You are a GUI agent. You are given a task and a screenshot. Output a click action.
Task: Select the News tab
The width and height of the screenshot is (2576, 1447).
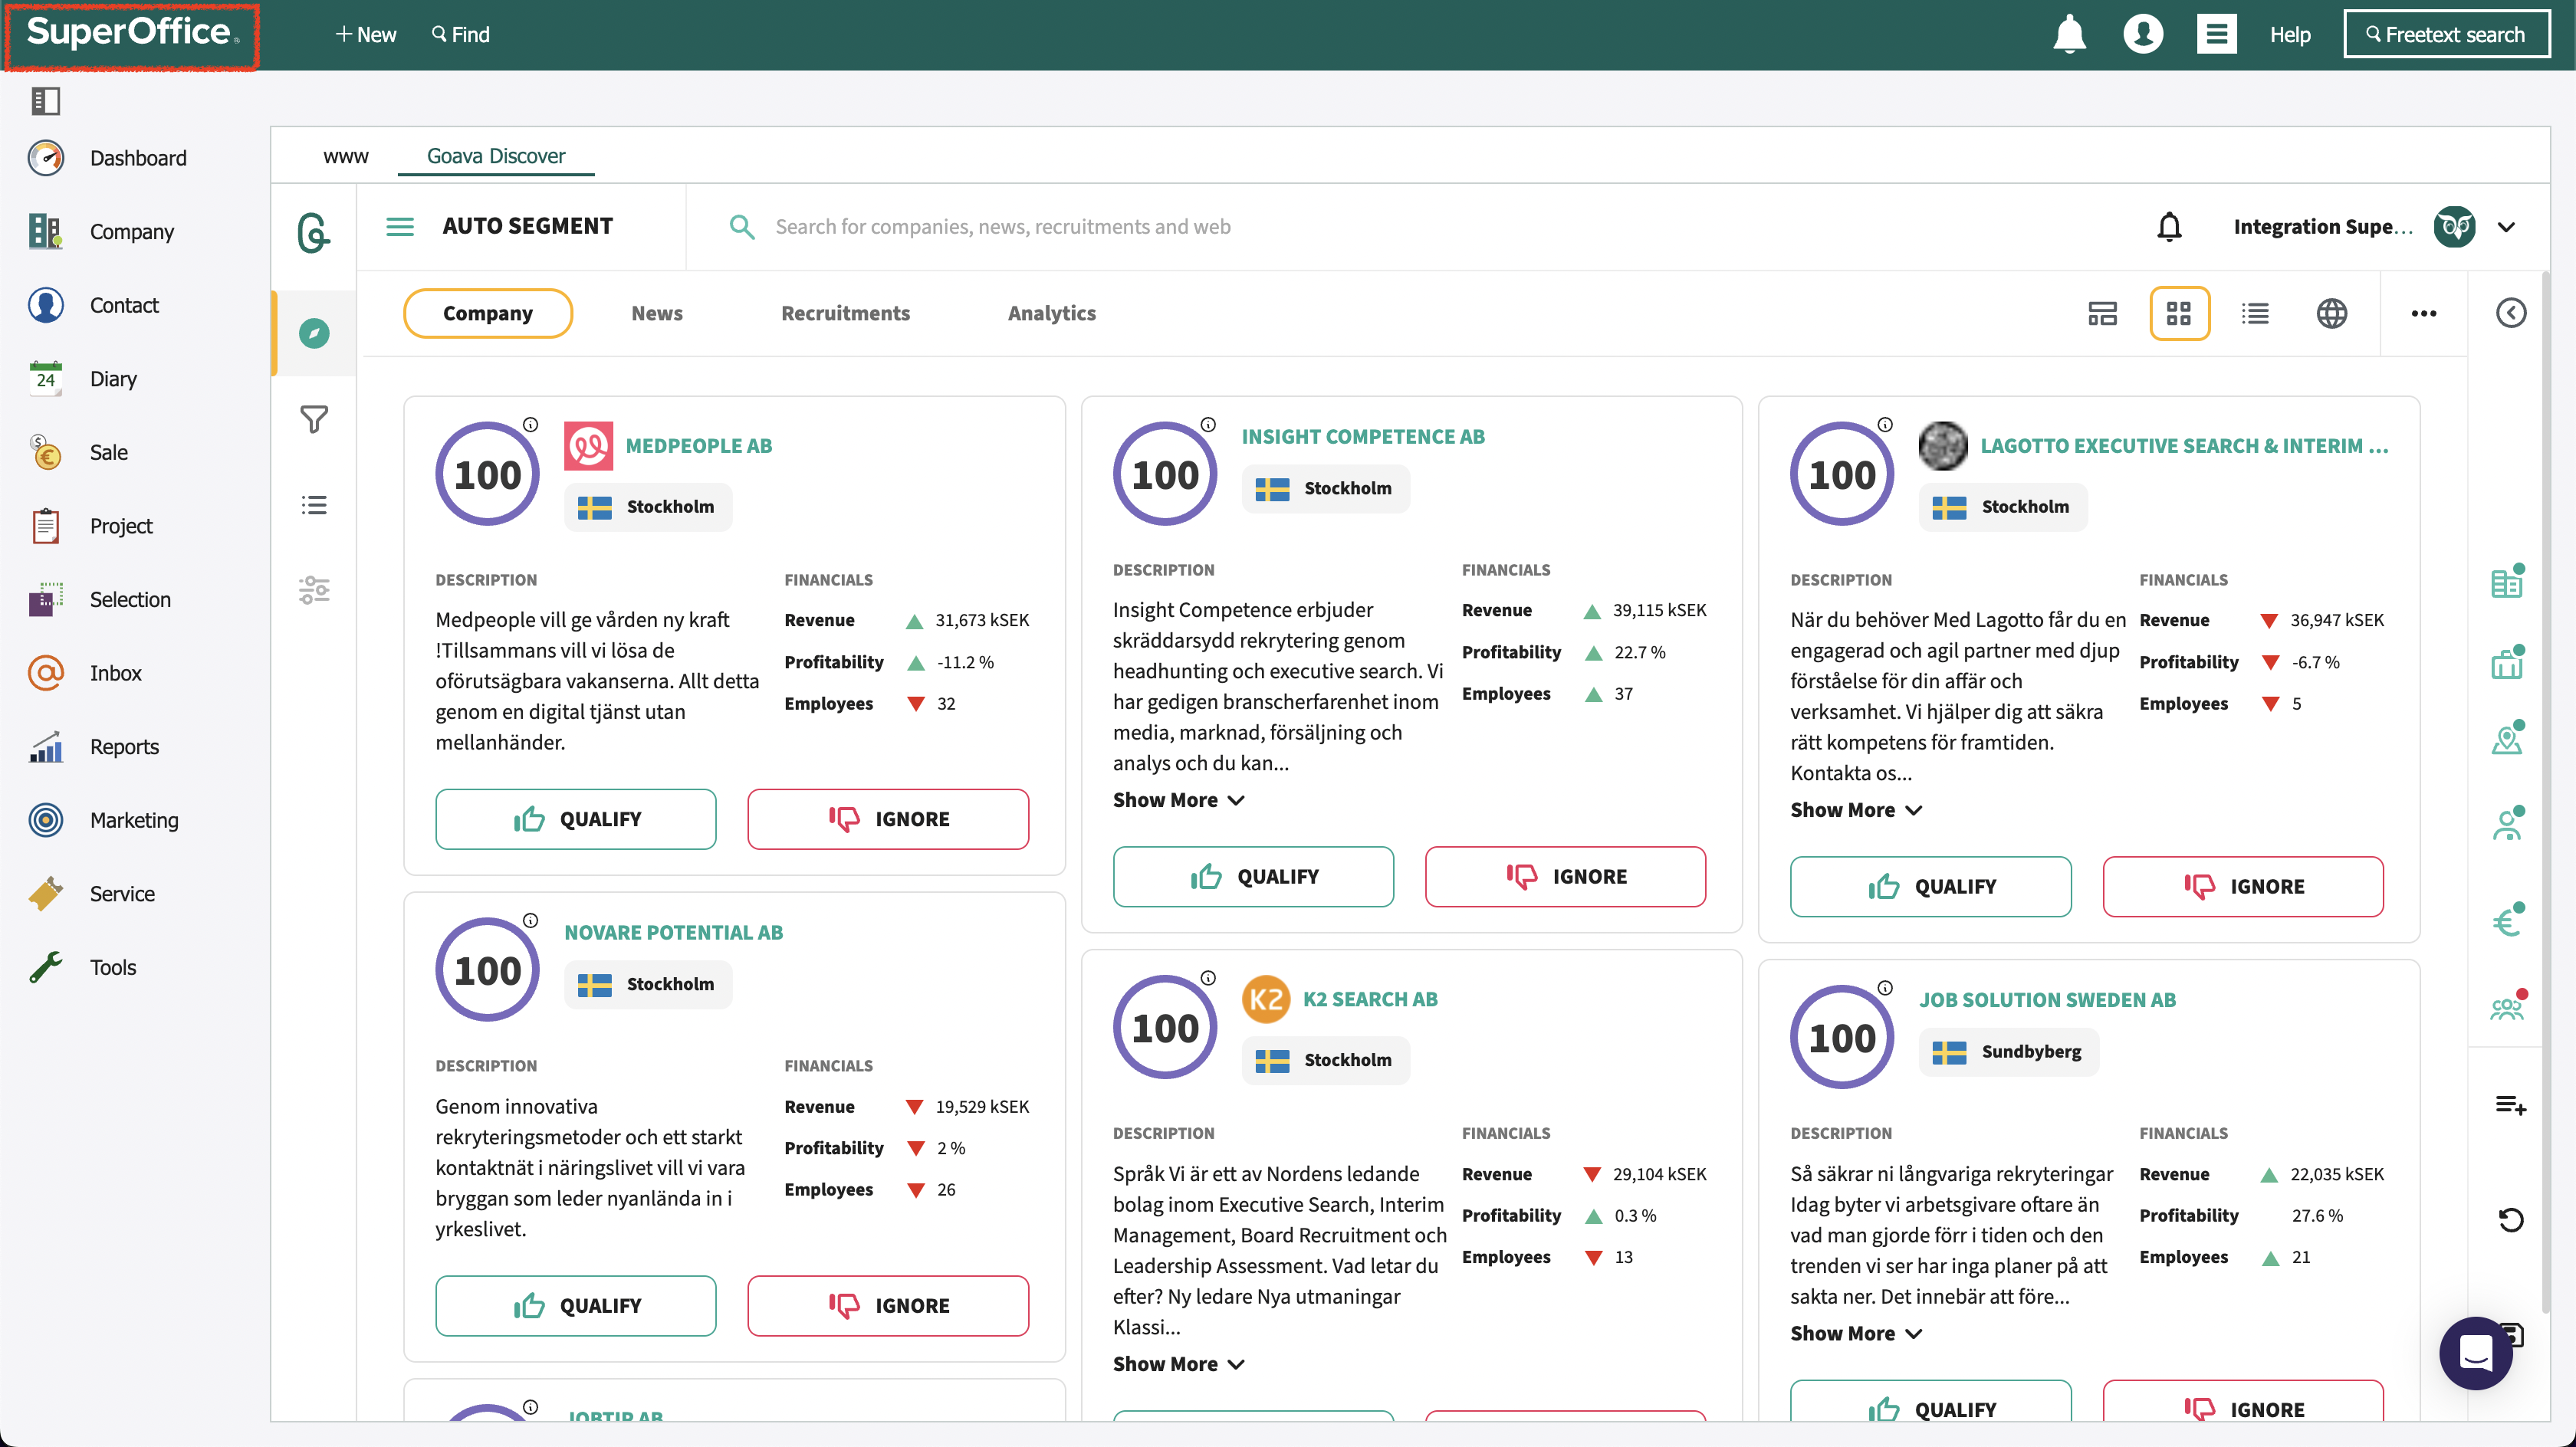tap(657, 313)
